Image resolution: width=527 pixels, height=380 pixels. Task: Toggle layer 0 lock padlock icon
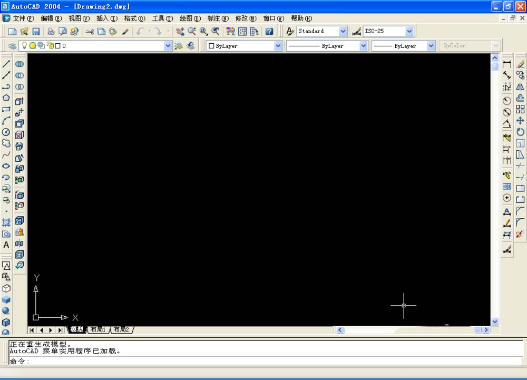[50, 45]
